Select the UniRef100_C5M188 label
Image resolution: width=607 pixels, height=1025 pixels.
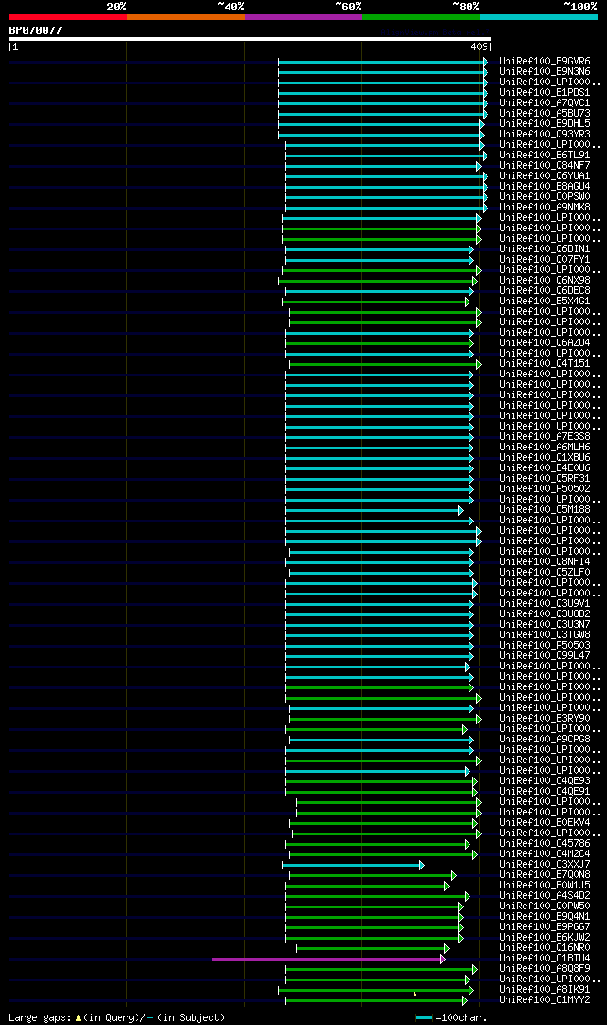pyautogui.click(x=544, y=510)
